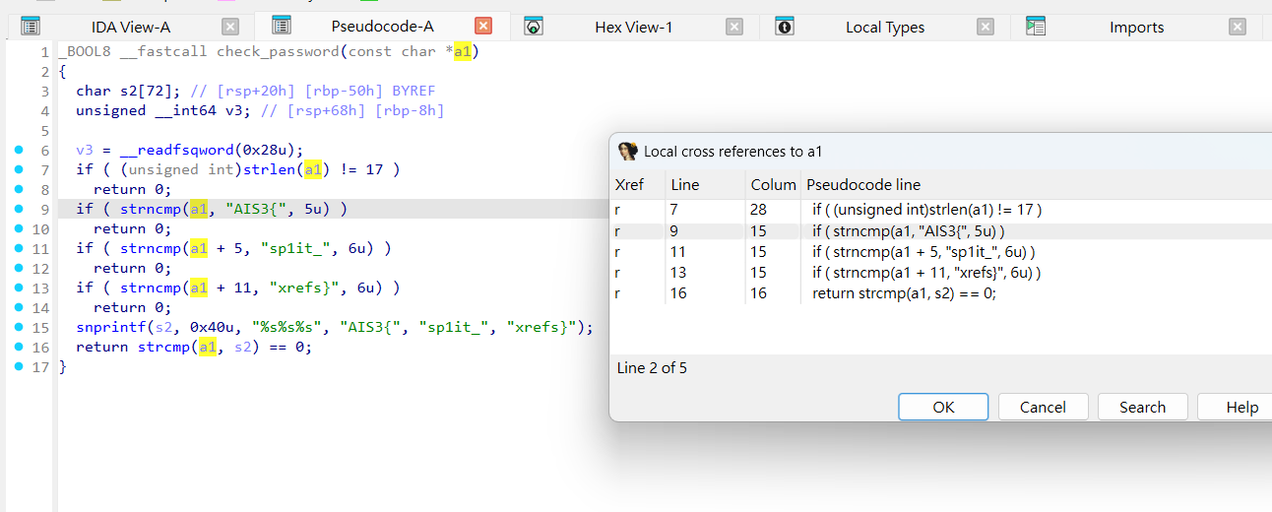Image resolution: width=1272 pixels, height=512 pixels.
Task: Select the Pseudocode-A tab
Action: tap(382, 27)
